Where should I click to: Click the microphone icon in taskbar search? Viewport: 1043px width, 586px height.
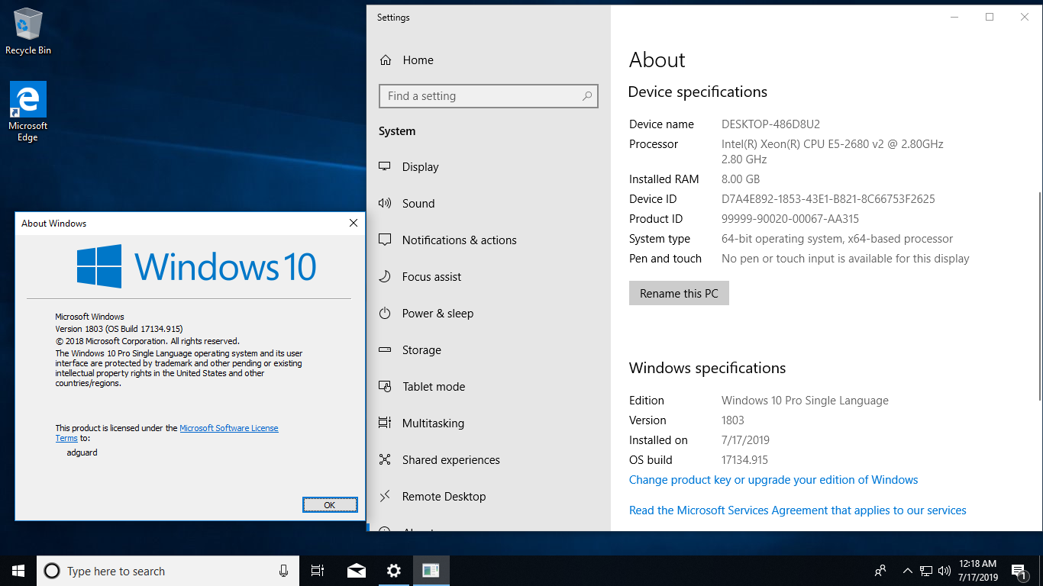[x=284, y=571]
